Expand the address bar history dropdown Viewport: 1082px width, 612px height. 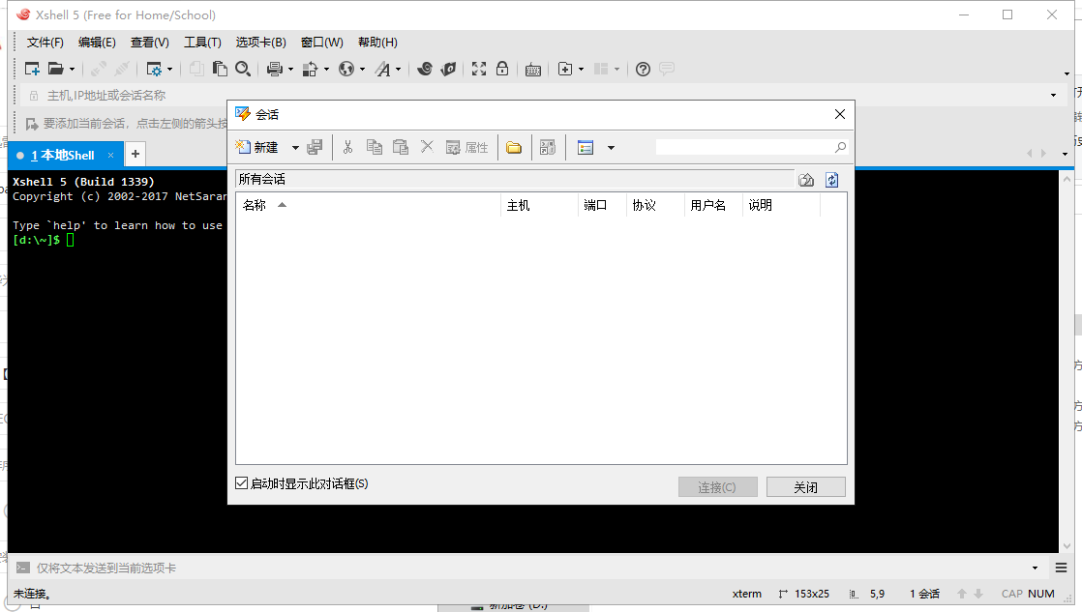pos(1054,95)
